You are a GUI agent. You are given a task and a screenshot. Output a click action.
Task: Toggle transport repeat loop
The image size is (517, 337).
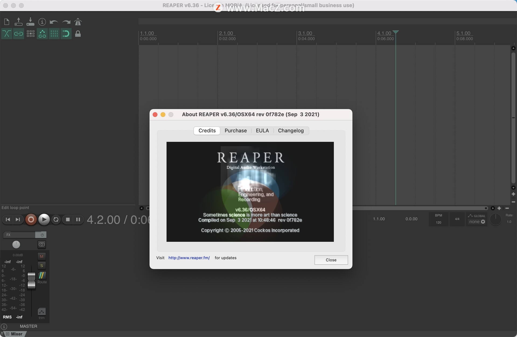pos(56,219)
